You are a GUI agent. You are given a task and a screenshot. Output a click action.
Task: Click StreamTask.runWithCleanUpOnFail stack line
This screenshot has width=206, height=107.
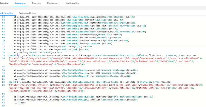click(x=71, y=40)
